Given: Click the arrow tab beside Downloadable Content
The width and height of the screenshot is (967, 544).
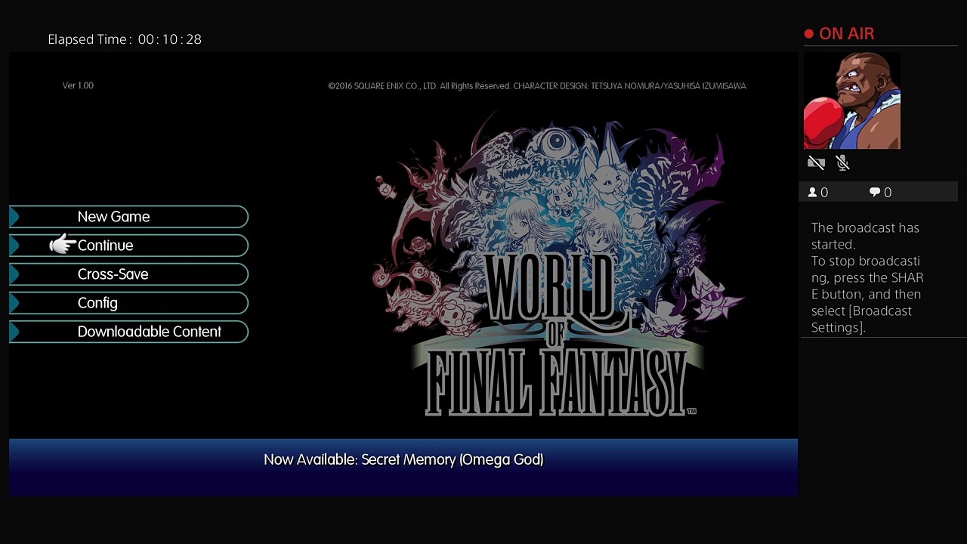Looking at the screenshot, I should click(14, 332).
